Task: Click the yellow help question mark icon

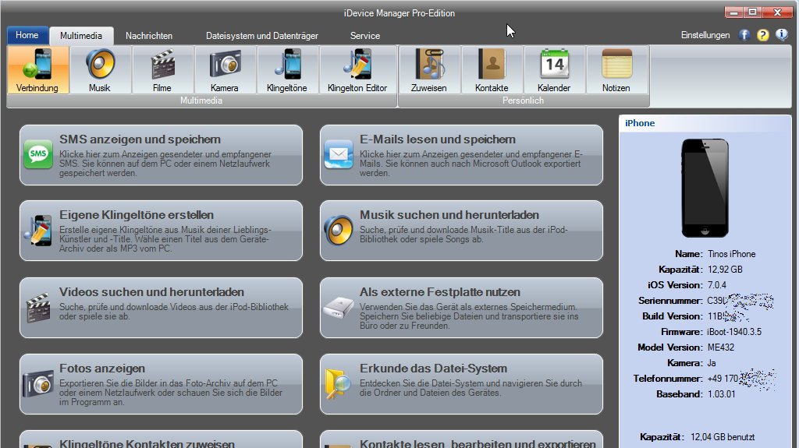Action: pyautogui.click(x=763, y=34)
